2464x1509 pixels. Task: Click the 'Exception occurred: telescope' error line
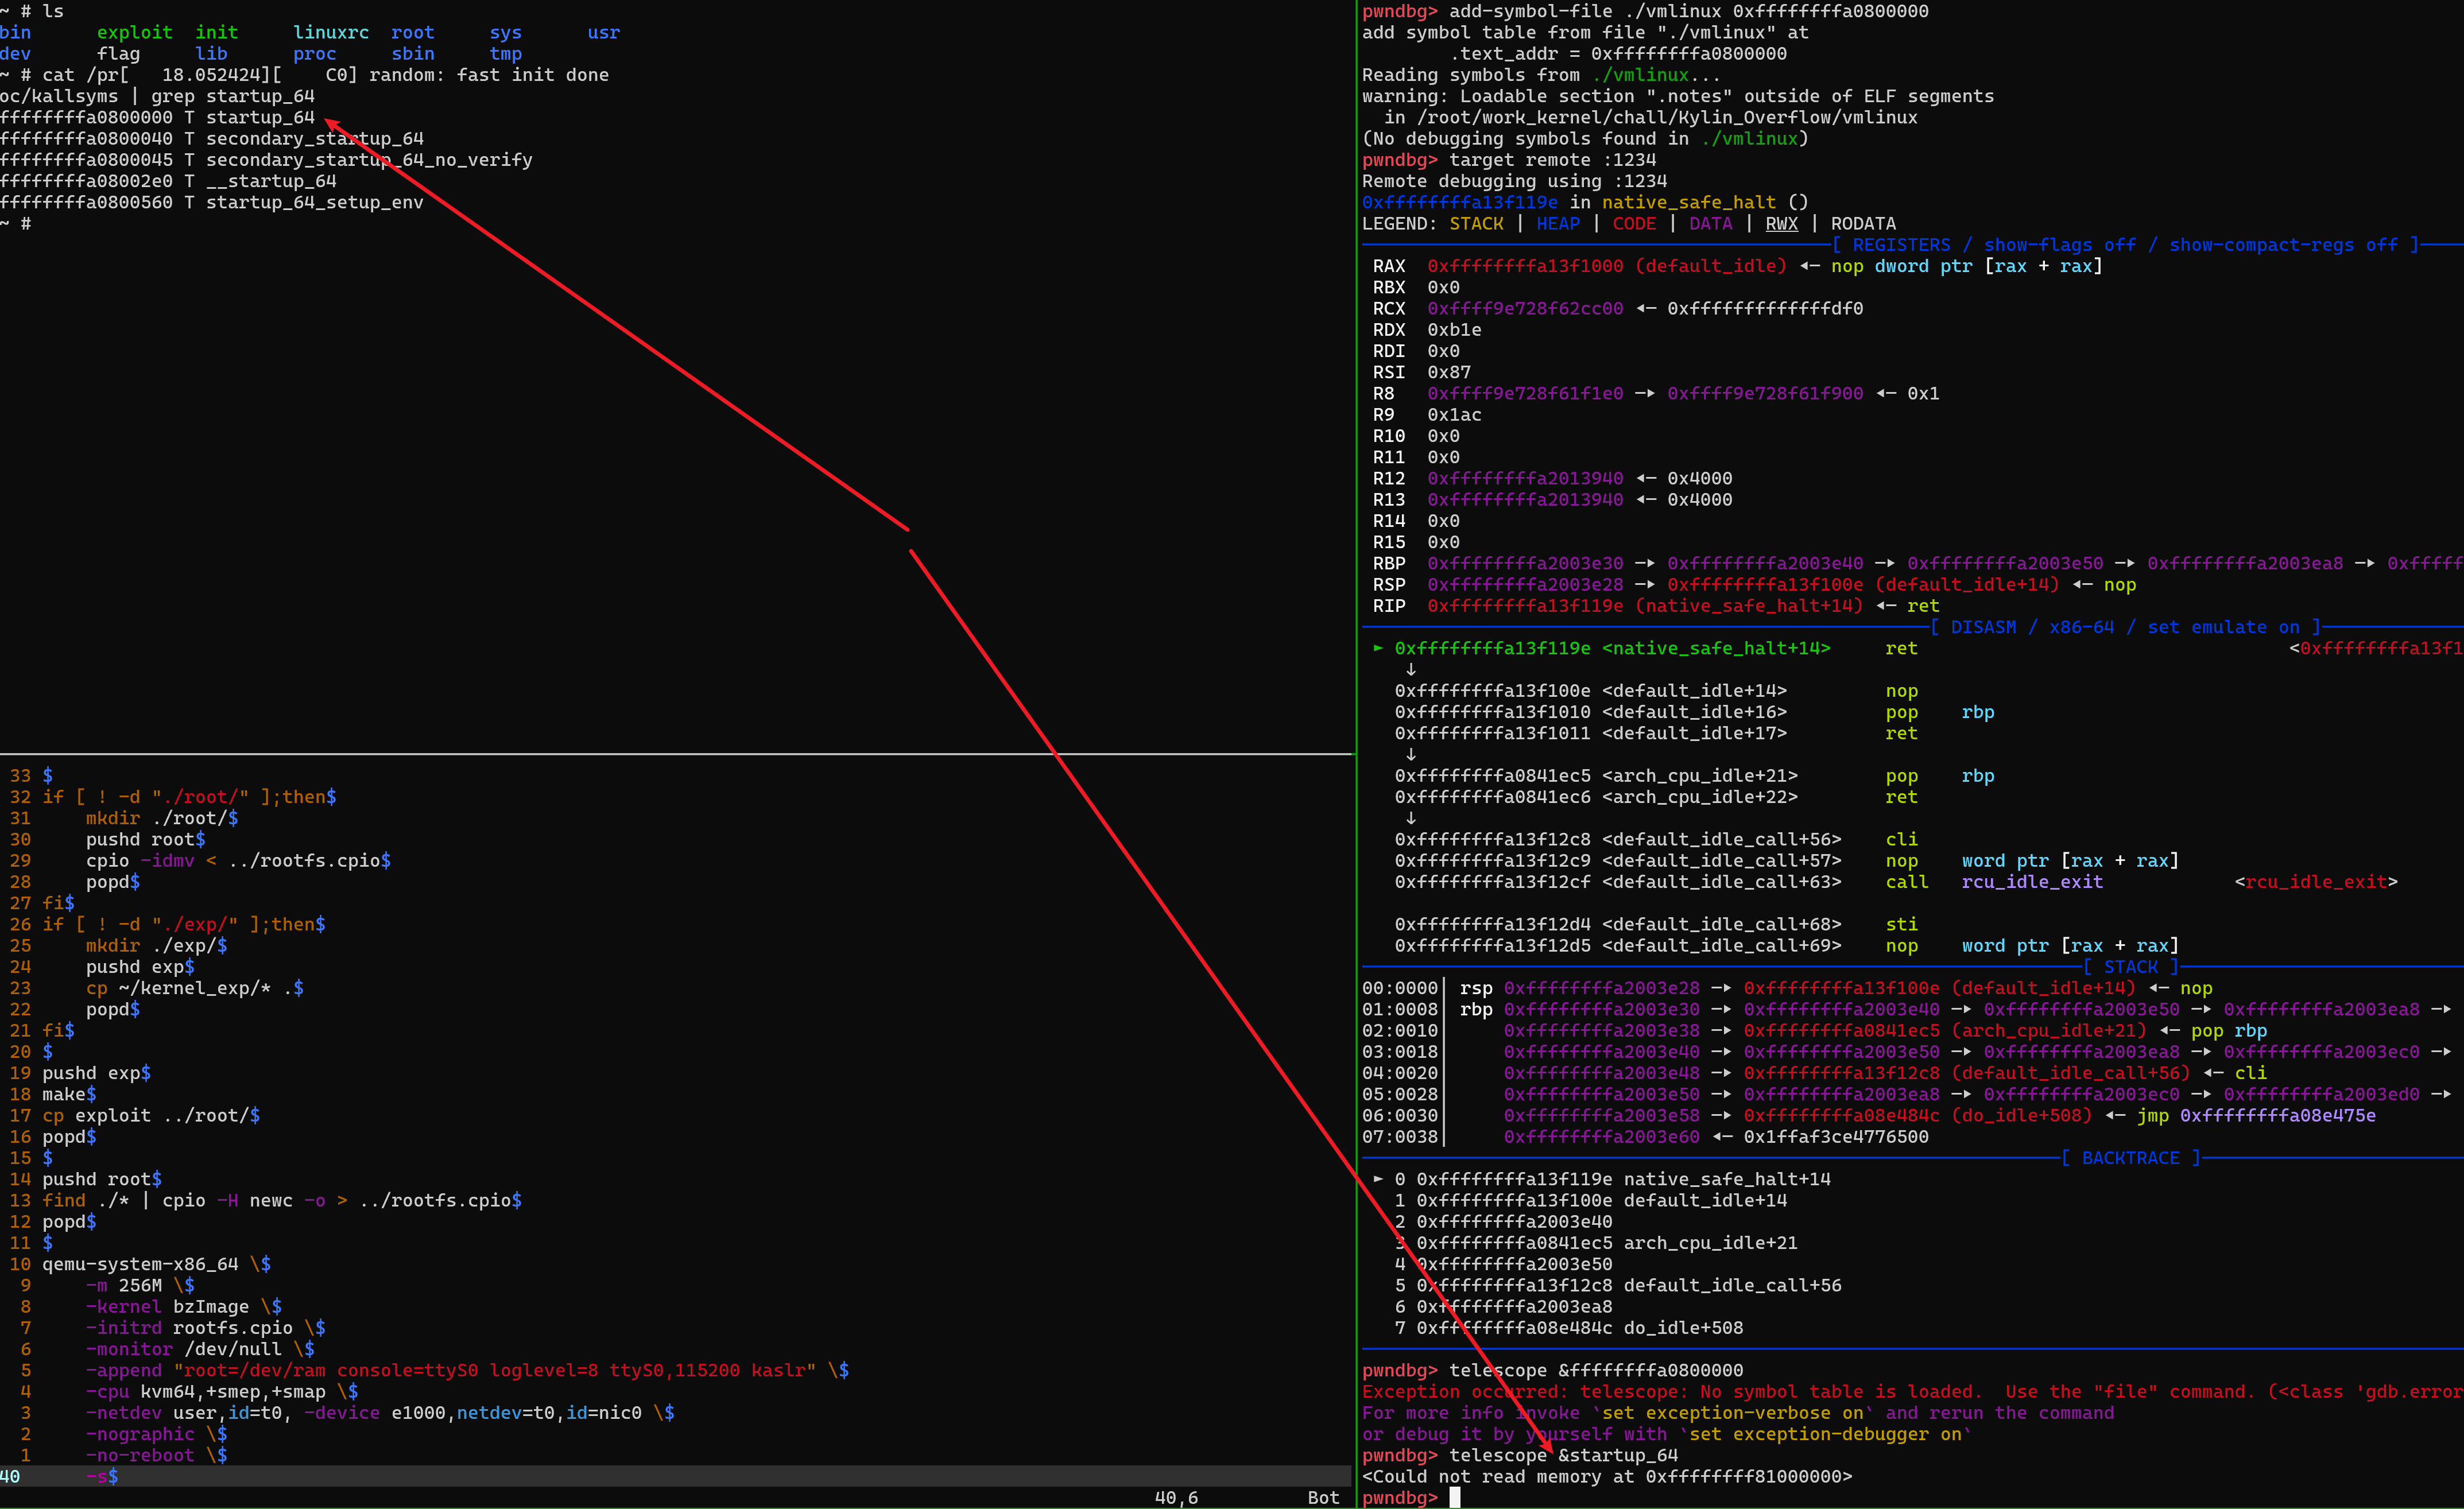point(1912,1392)
